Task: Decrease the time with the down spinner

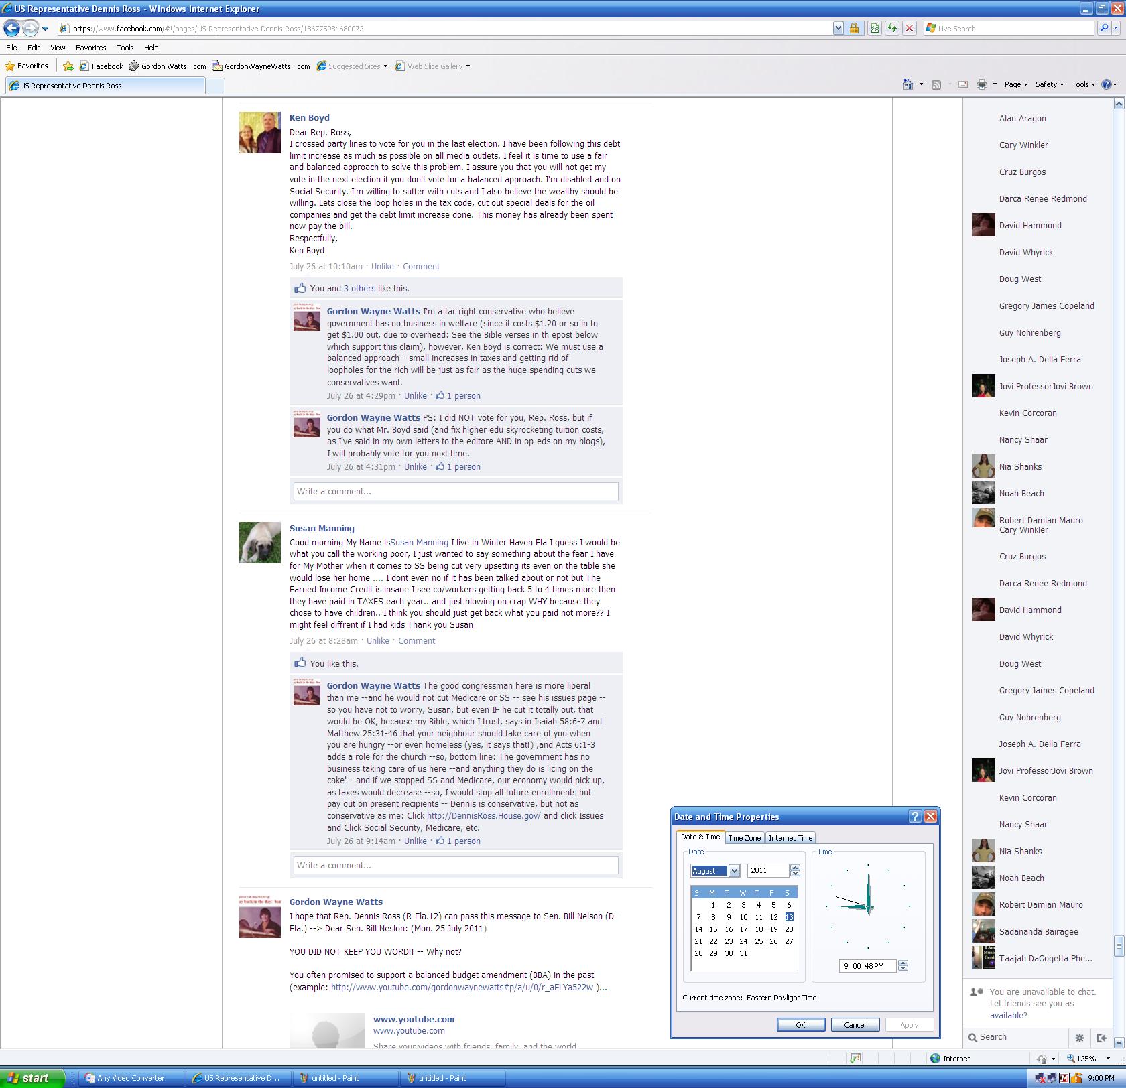Action: (x=903, y=969)
